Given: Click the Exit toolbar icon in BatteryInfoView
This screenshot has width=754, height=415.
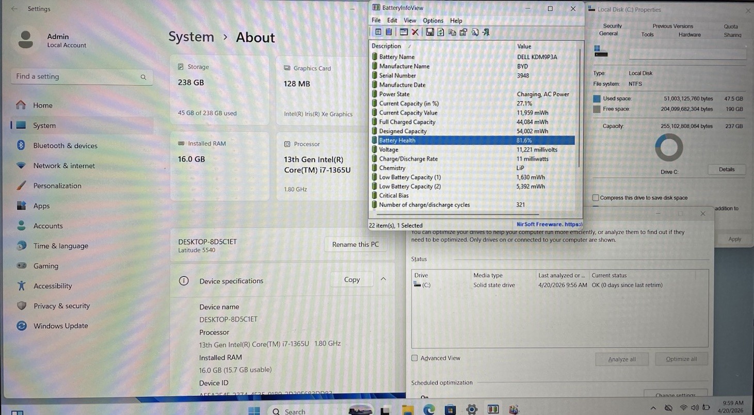Looking at the screenshot, I should coord(486,32).
